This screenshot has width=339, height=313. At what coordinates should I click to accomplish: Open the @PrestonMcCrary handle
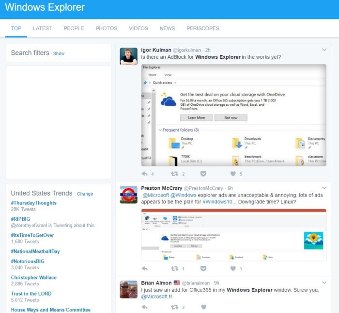click(203, 188)
